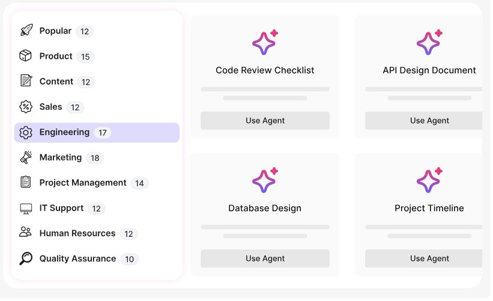
Task: Click the clipboard icon for Project Management
Action: click(x=26, y=182)
